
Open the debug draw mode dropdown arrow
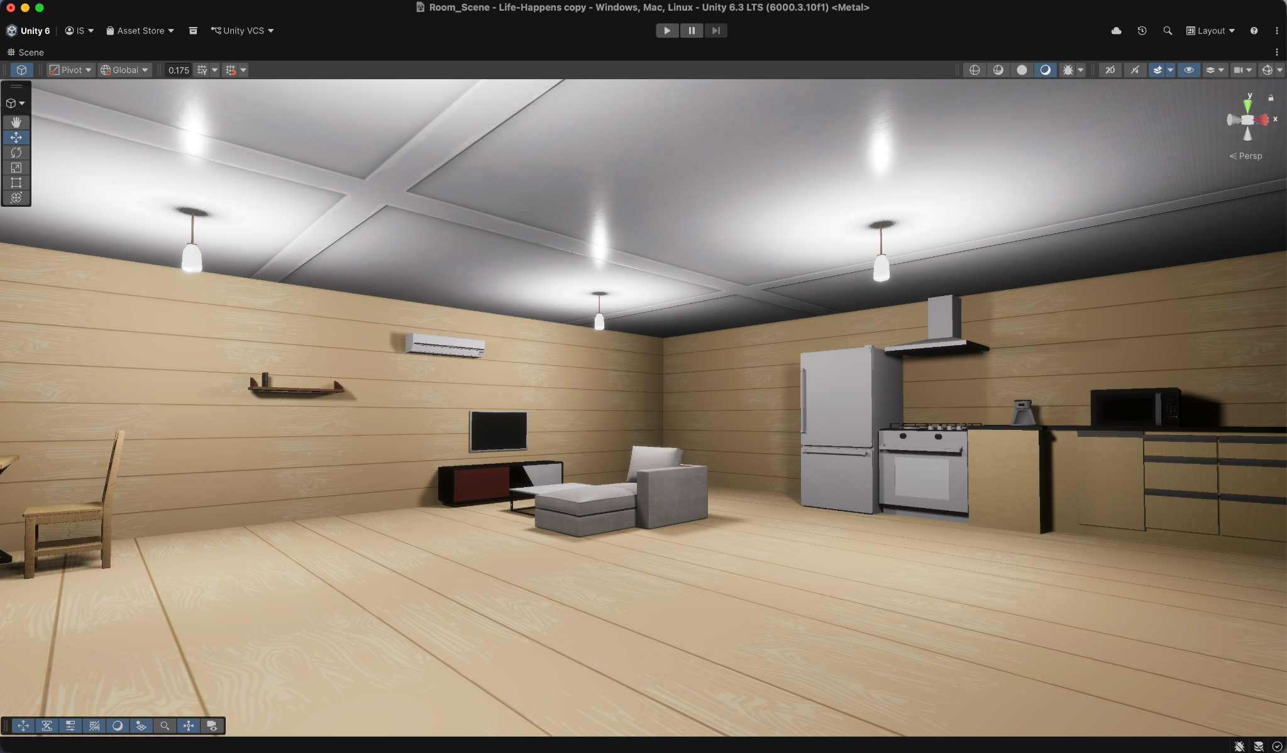pyautogui.click(x=1081, y=70)
